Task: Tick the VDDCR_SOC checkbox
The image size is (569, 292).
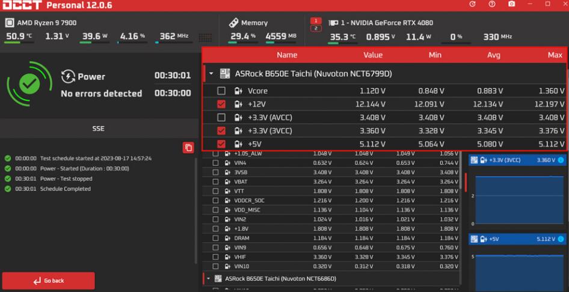Action: pyautogui.click(x=215, y=200)
